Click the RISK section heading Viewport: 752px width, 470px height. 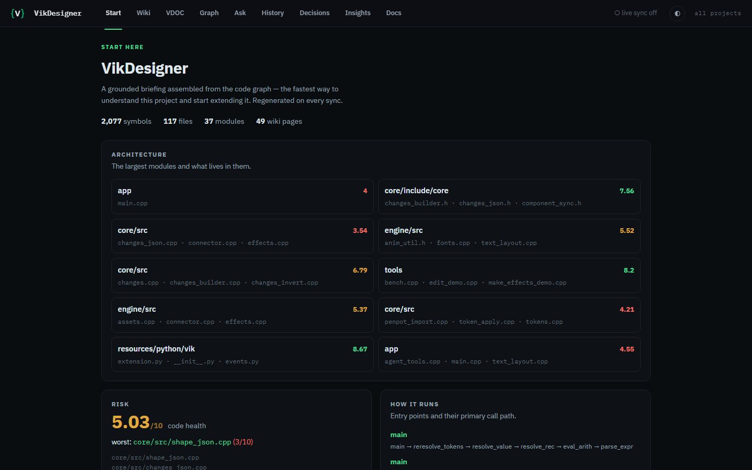120,404
